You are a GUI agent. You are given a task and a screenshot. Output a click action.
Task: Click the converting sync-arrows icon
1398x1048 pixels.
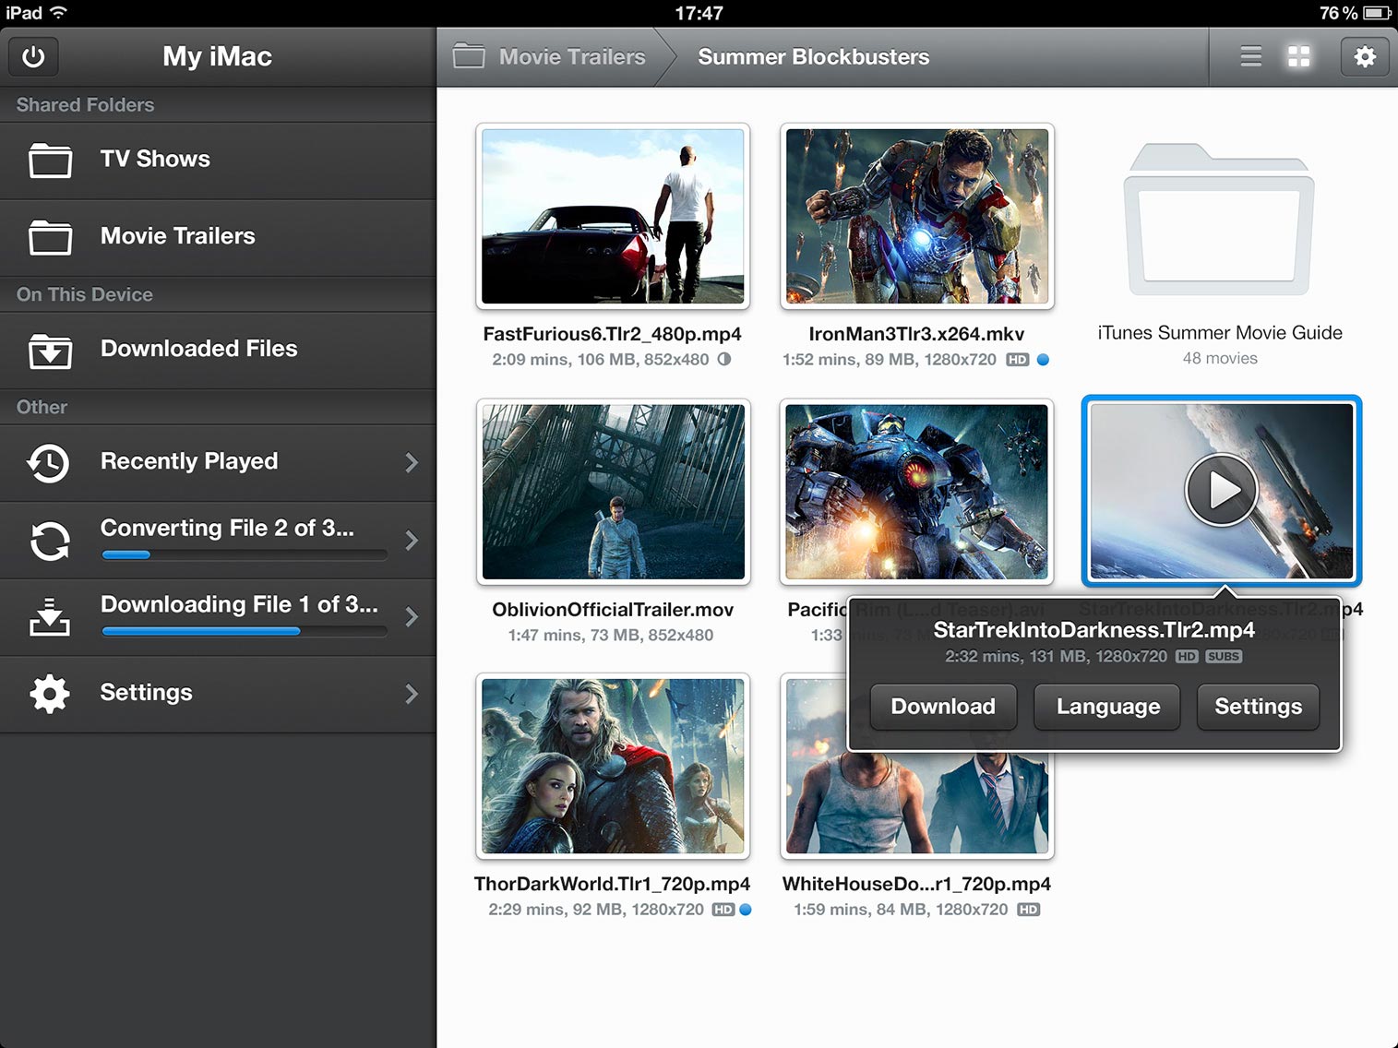49,540
